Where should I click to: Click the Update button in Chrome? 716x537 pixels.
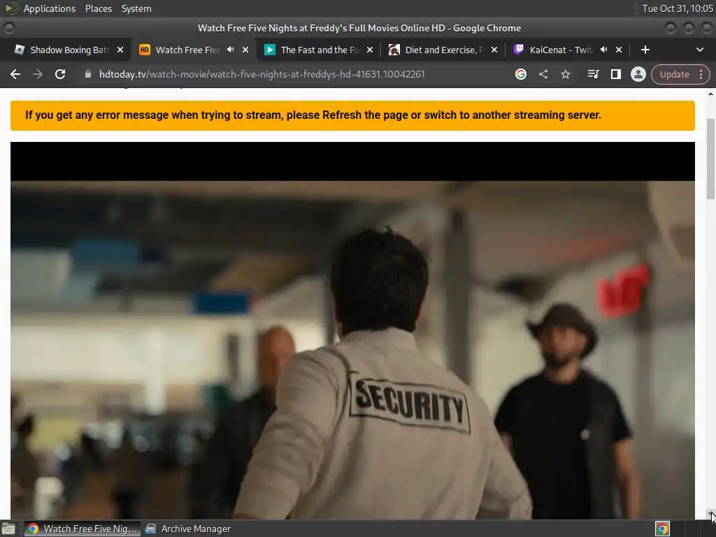674,74
